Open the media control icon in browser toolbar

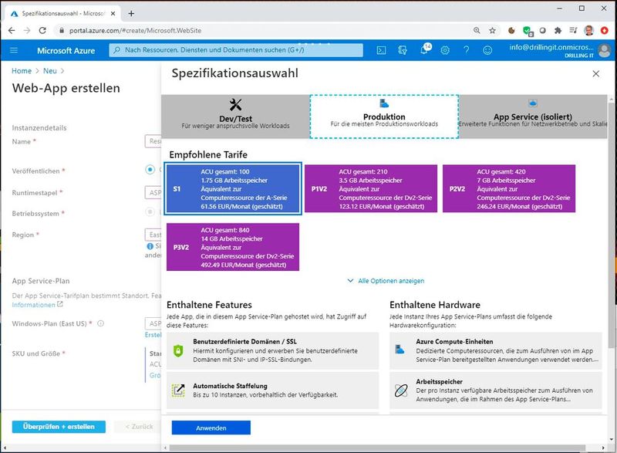tap(573, 30)
